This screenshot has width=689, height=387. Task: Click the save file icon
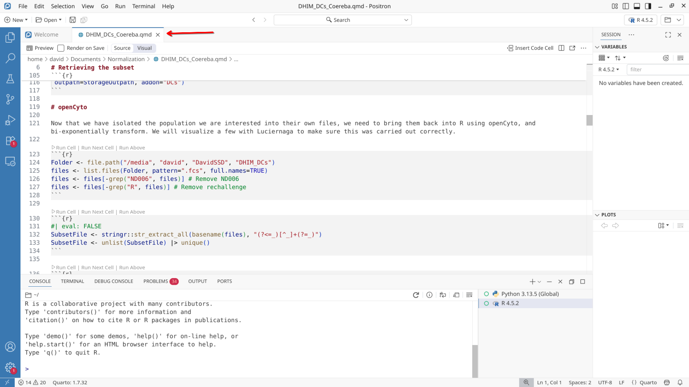point(72,20)
